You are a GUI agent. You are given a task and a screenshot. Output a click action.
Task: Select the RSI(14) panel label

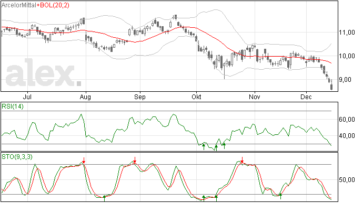click(x=13, y=106)
